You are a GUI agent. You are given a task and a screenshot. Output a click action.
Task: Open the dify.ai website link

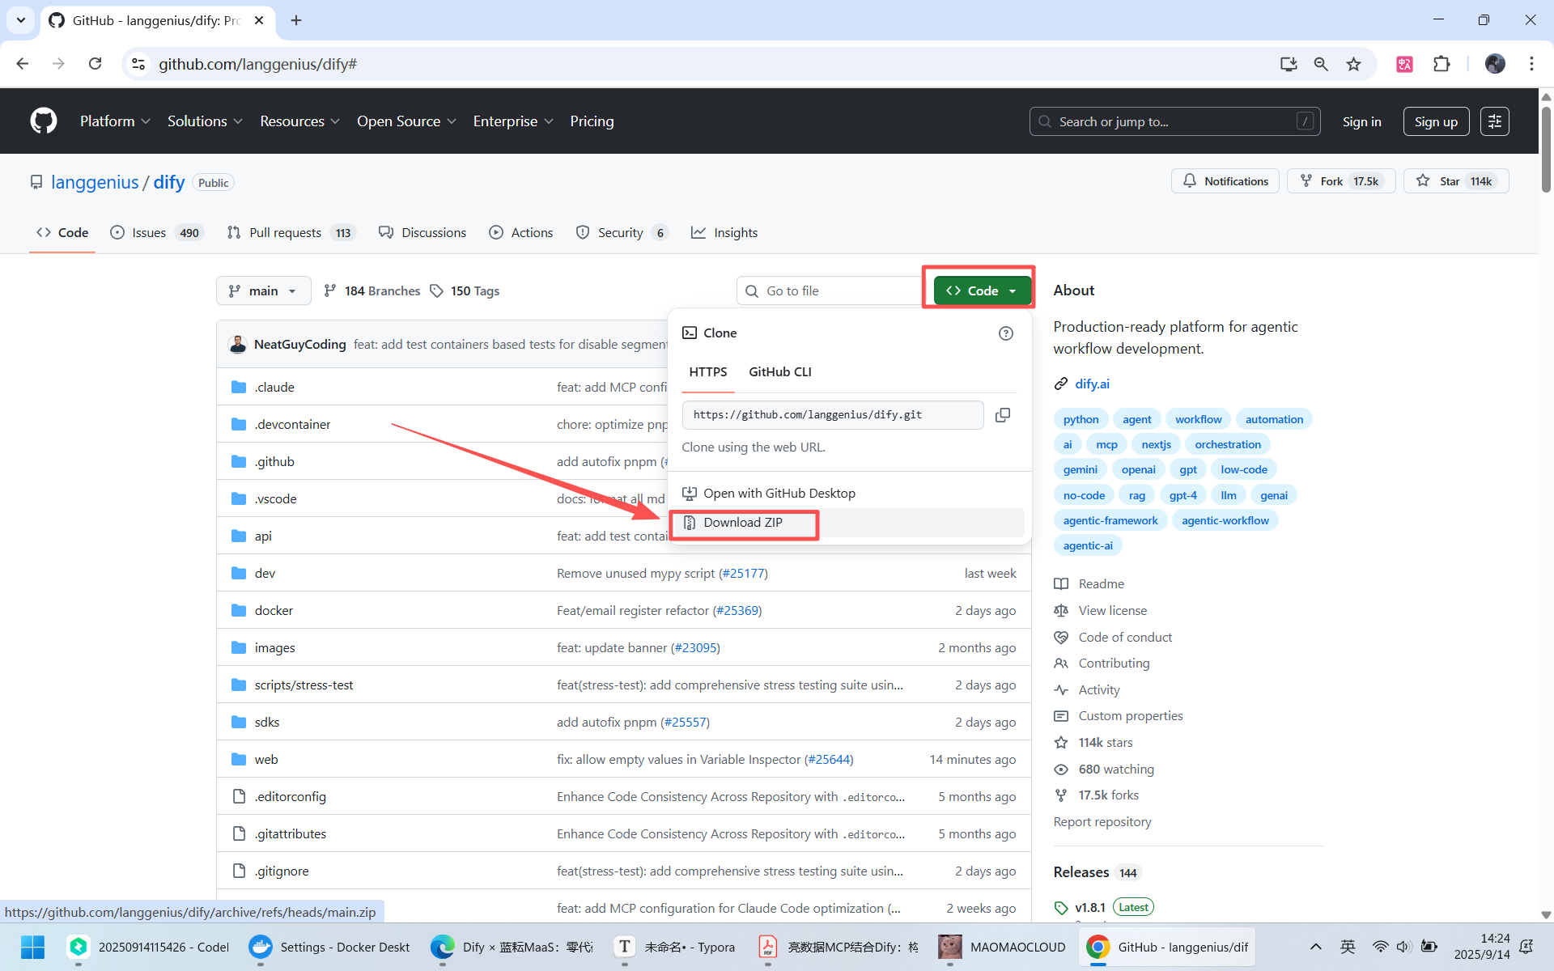pyautogui.click(x=1092, y=384)
